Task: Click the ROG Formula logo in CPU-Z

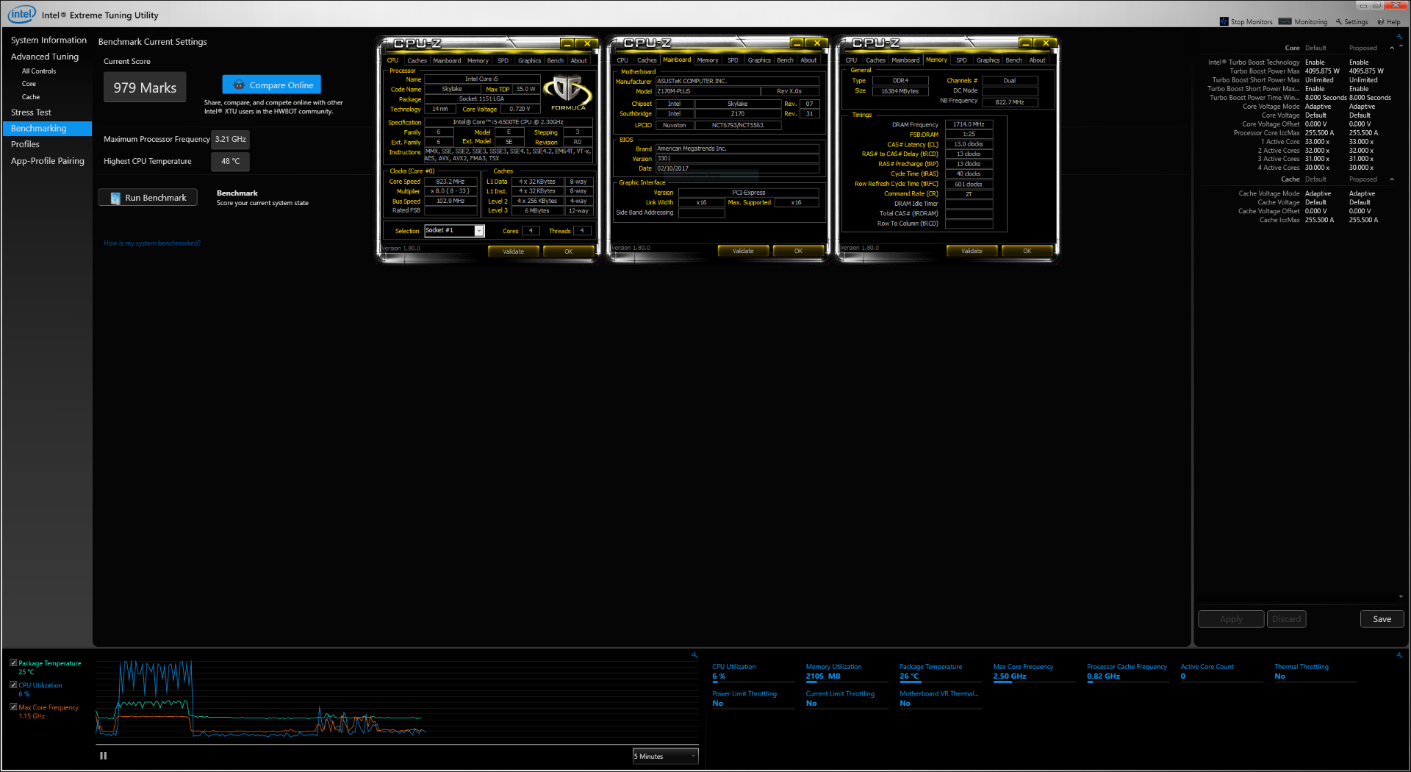Action: pyautogui.click(x=567, y=93)
